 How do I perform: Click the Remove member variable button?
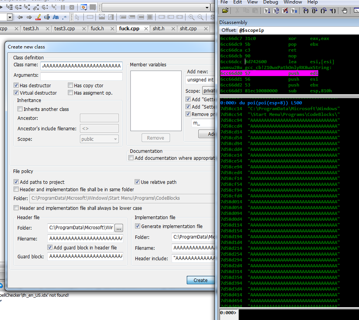(156, 138)
